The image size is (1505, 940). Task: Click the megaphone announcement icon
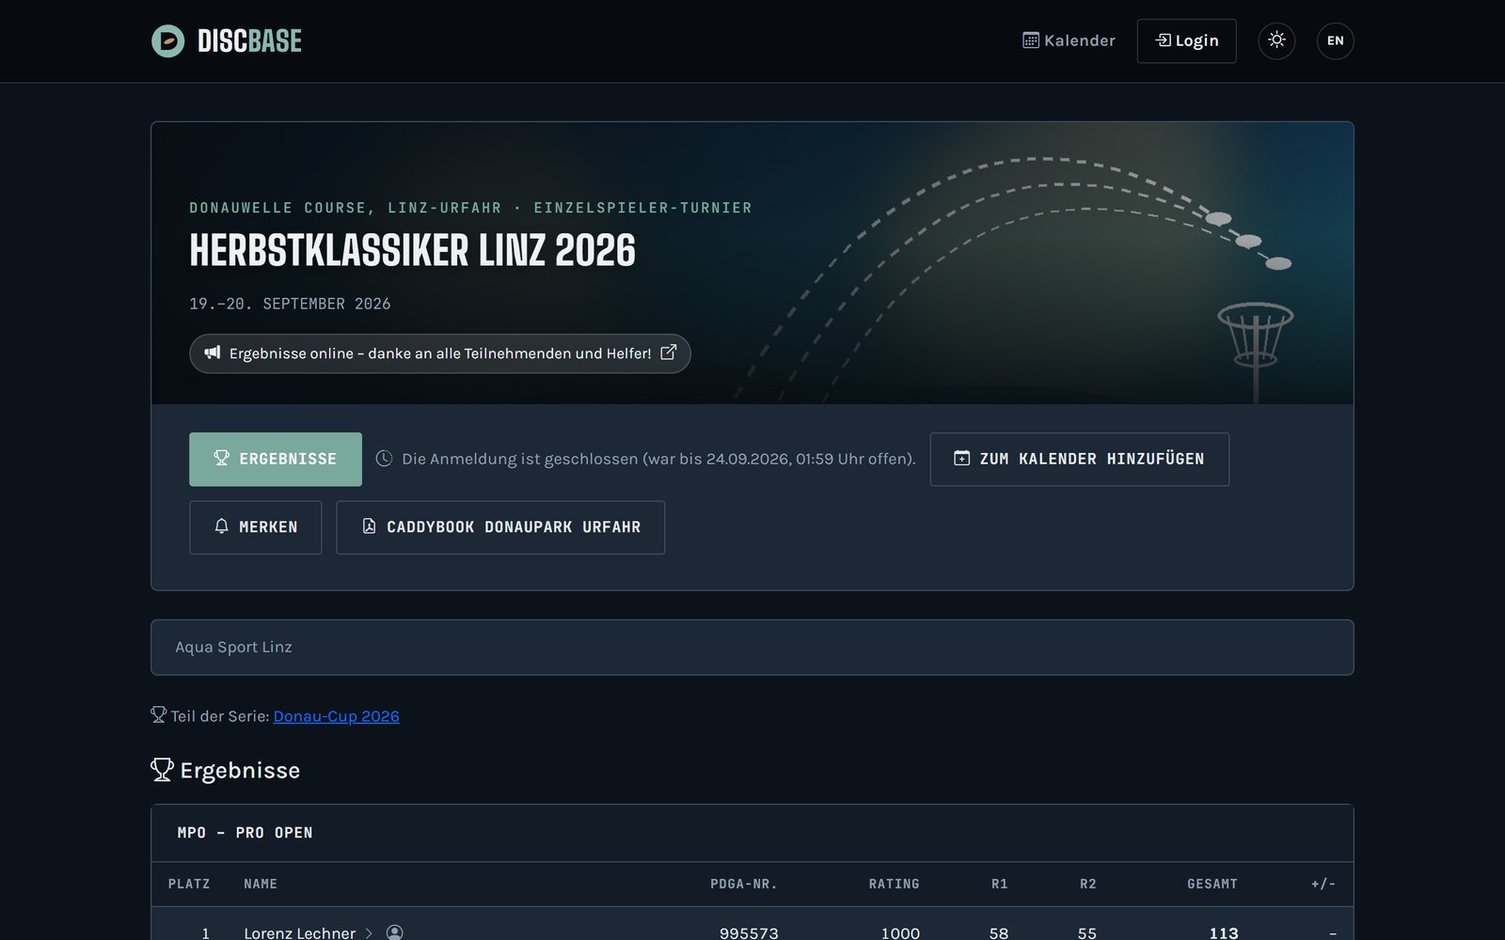(213, 352)
